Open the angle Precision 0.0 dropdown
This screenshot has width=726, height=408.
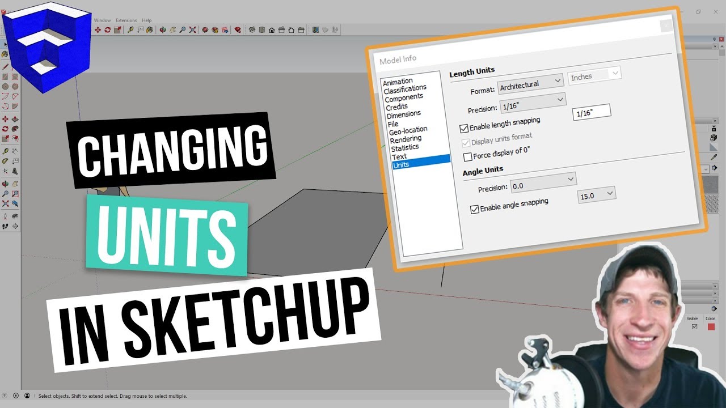pos(543,182)
